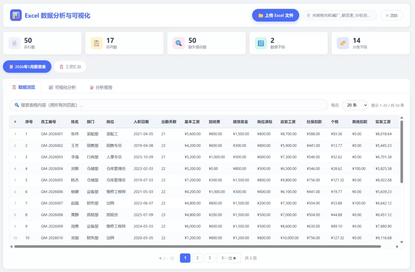Image resolution: width=415 pixels, height=272 pixels.
Task: Click the 社保扣款 column header
Action: click(x=314, y=122)
